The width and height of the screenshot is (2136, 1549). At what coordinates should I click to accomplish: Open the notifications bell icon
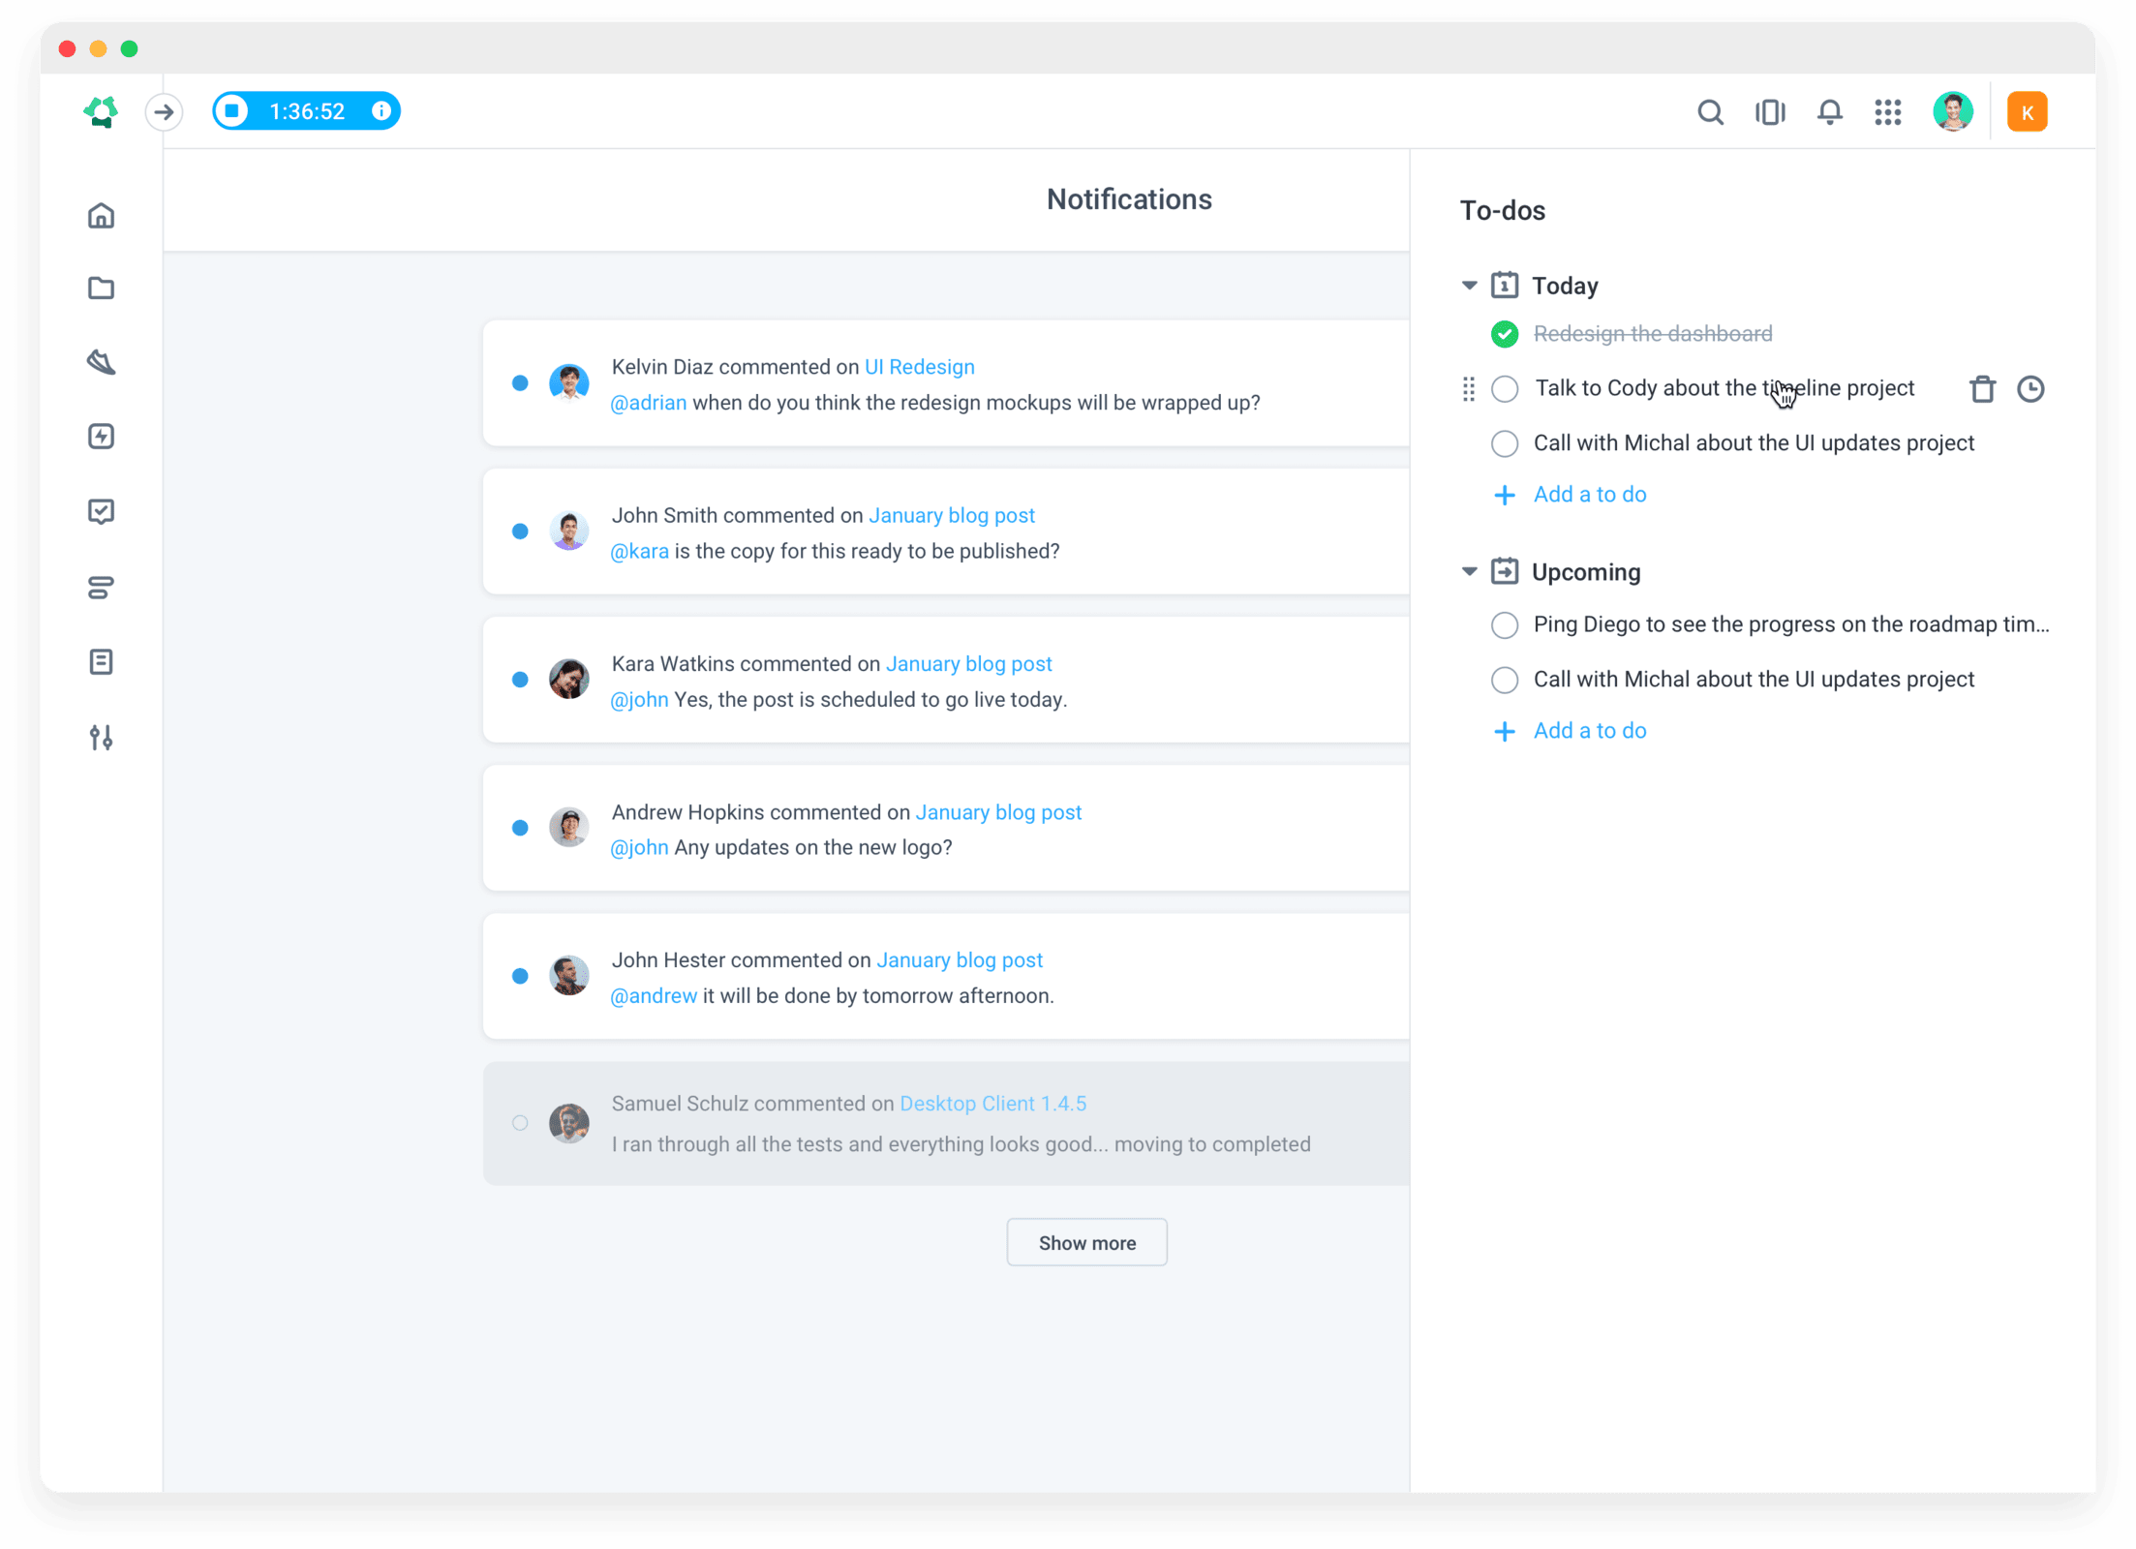pyautogui.click(x=1829, y=112)
